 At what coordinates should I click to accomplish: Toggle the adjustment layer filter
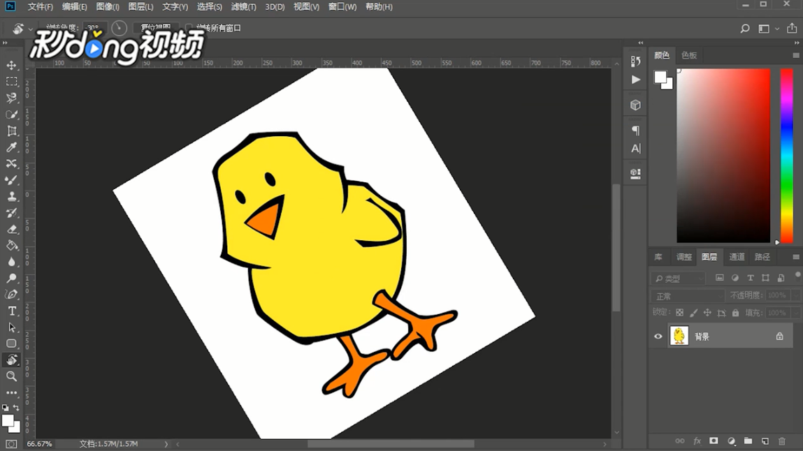click(735, 278)
